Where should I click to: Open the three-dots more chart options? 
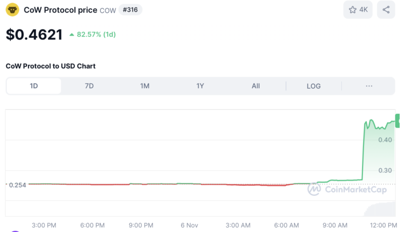tap(369, 86)
